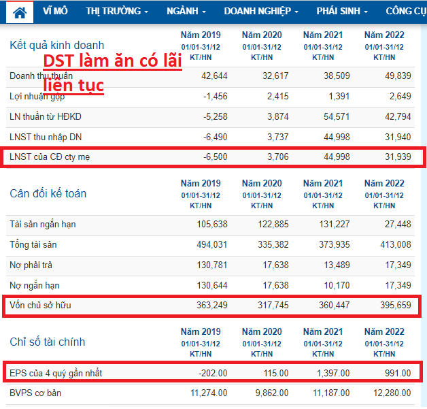The width and height of the screenshot is (427, 409).
Task: Click net profit value -6,500
Action: (x=215, y=157)
